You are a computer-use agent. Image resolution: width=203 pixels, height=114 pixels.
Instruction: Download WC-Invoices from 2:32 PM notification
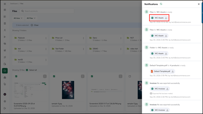coord(167,89)
